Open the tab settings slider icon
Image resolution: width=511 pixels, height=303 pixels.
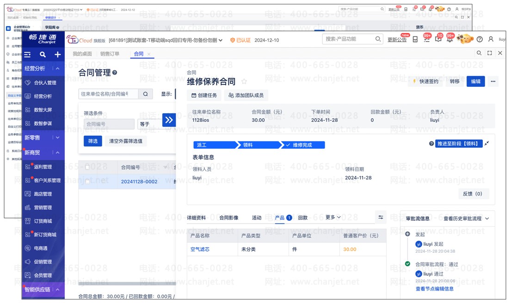[381, 218]
